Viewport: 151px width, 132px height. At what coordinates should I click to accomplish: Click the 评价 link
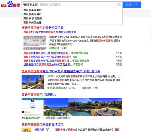pos(96,88)
